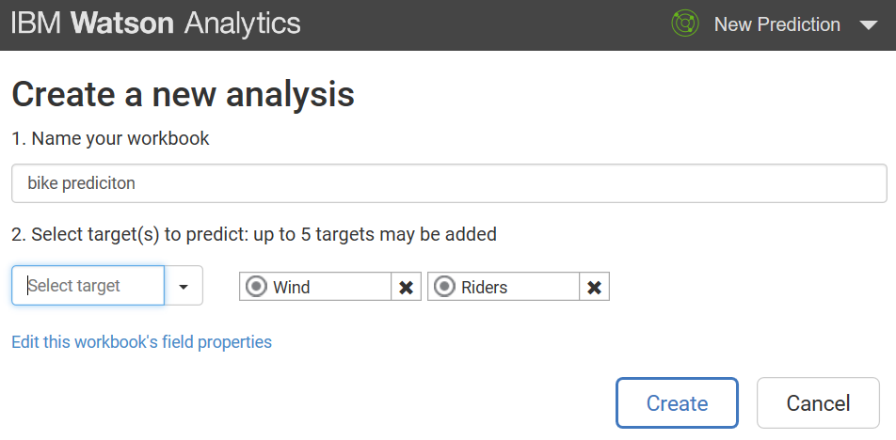This screenshot has width=896, height=440.
Task: Click the word Watson in header
Action: pyautogui.click(x=122, y=24)
